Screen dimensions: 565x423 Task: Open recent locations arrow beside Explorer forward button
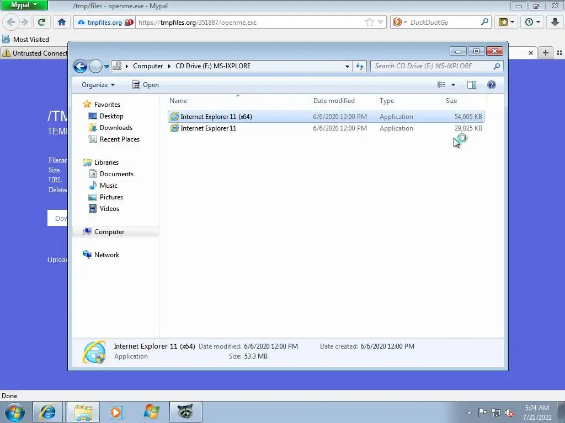click(x=106, y=67)
